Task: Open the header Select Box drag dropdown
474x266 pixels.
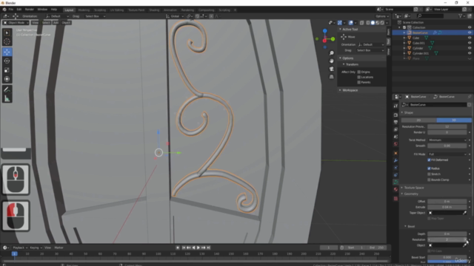Action: click(x=95, y=16)
